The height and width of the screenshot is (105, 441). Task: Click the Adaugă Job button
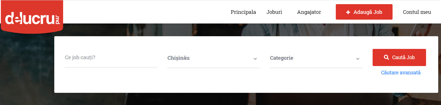[x=364, y=12]
